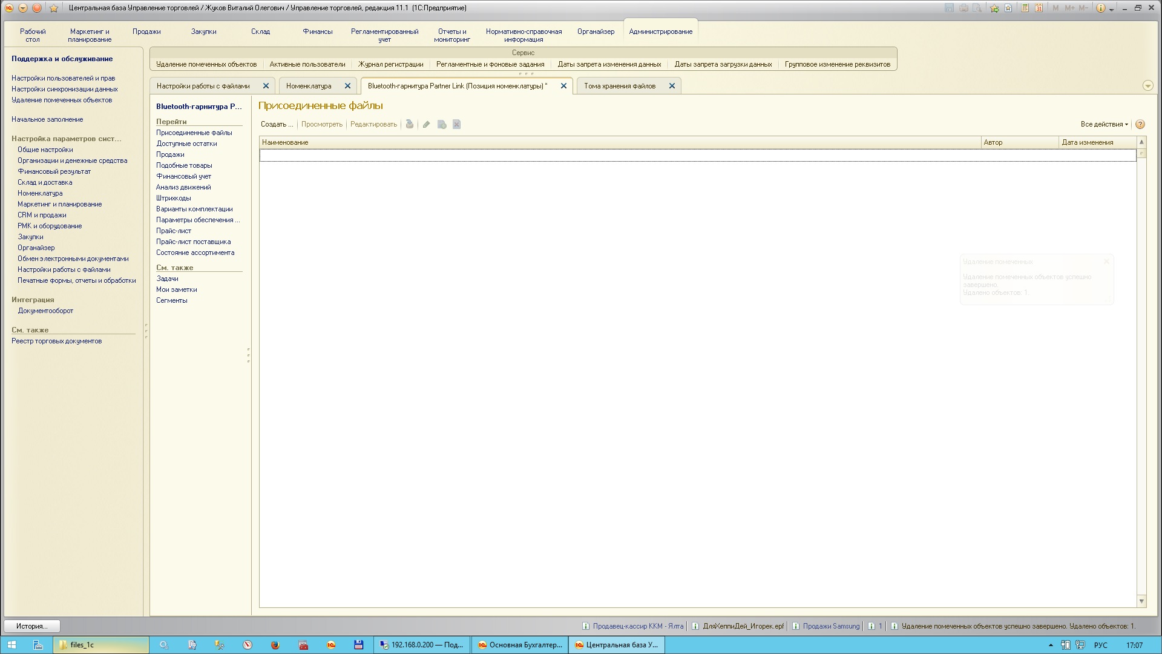Click the add-to-favorites star icon
1162x654 pixels.
tap(994, 8)
